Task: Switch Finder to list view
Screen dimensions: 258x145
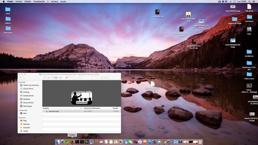Action: [48, 78]
